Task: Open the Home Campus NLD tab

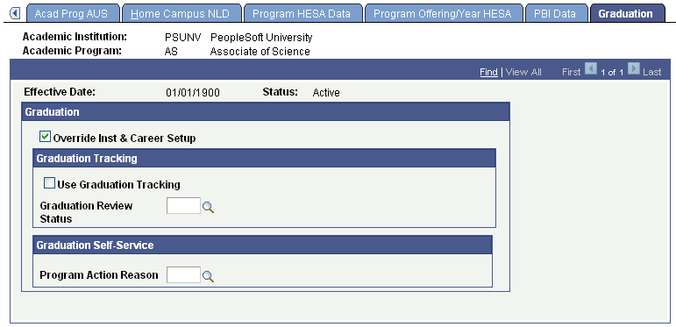Action: pyautogui.click(x=180, y=13)
